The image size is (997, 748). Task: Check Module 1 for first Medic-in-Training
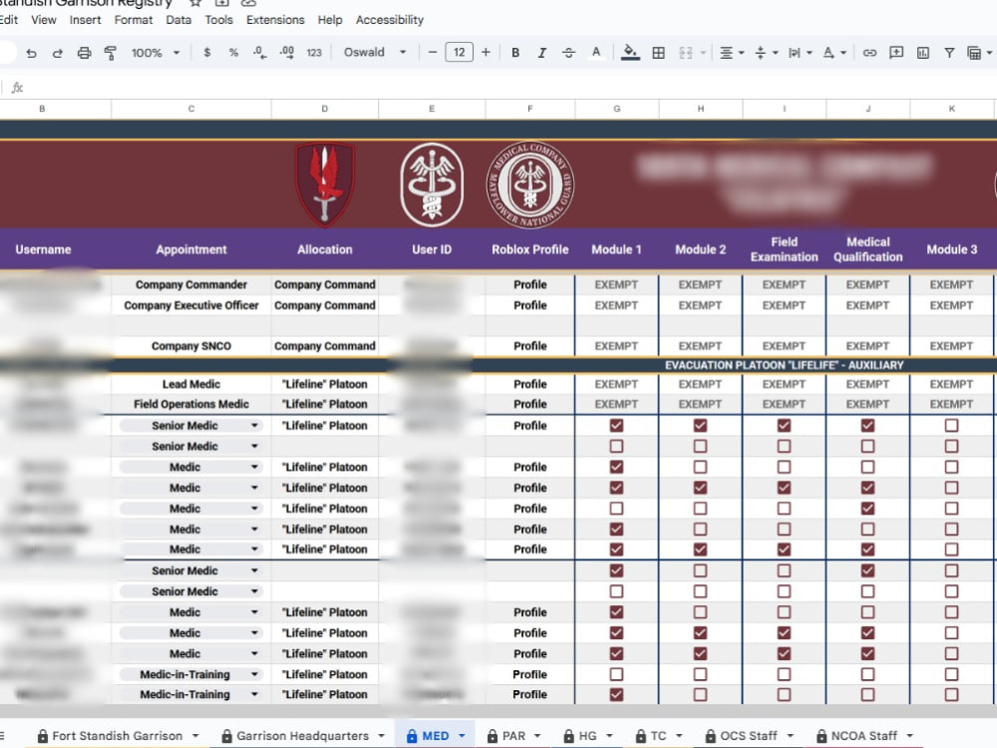[x=616, y=674]
